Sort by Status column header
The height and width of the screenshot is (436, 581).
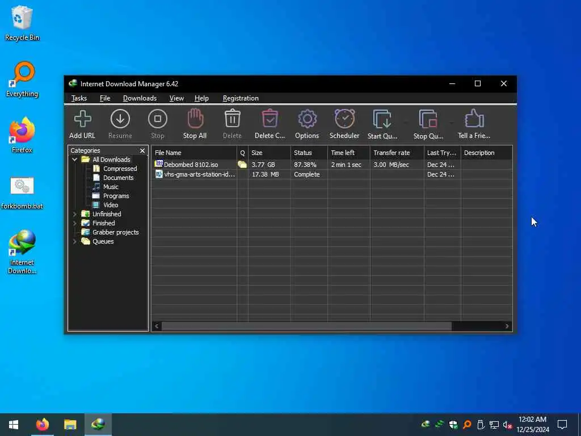click(309, 153)
